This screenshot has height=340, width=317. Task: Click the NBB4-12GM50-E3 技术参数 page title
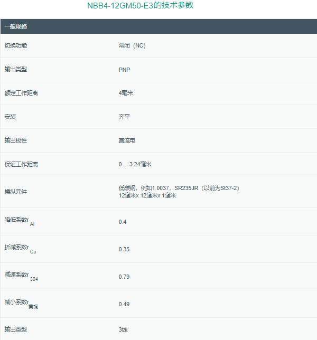click(140, 6)
